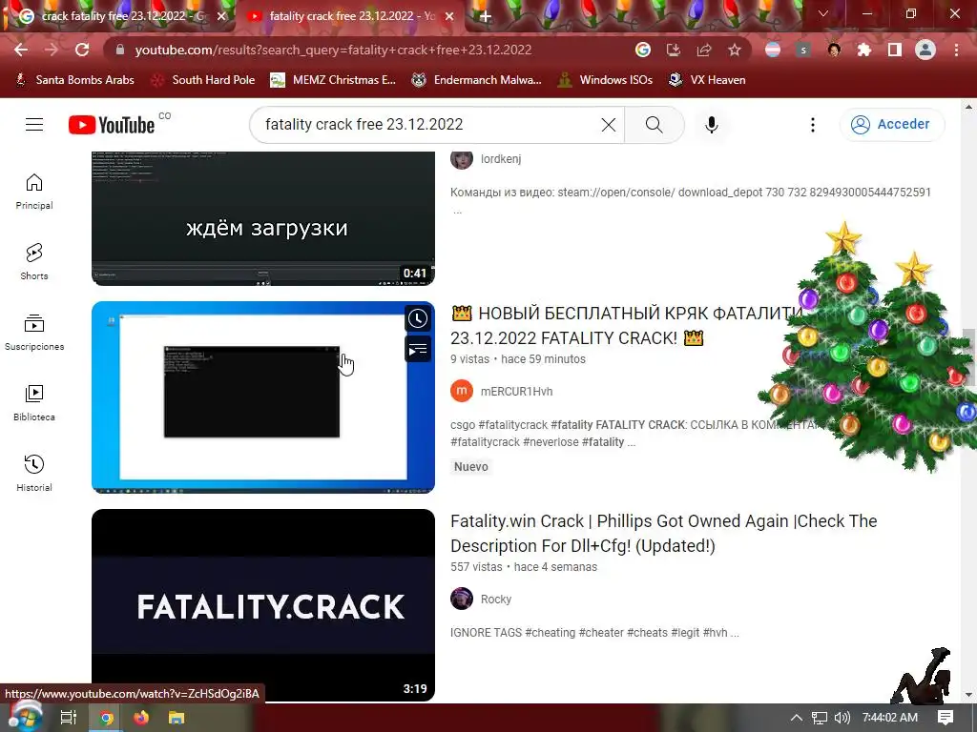Click the Nuevo badge

tap(471, 467)
